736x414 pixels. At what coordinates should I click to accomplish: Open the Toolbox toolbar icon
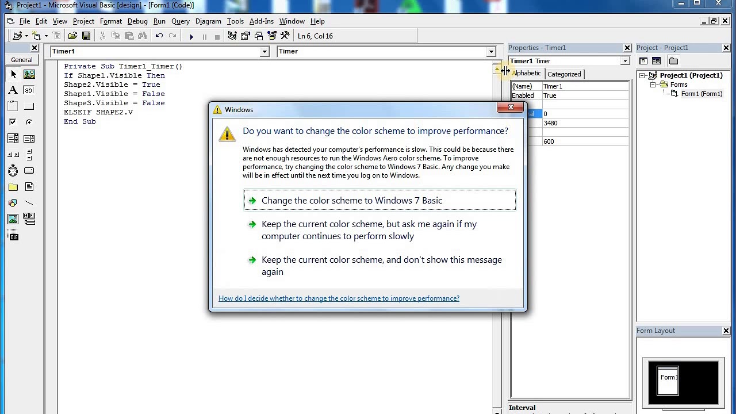pos(285,36)
